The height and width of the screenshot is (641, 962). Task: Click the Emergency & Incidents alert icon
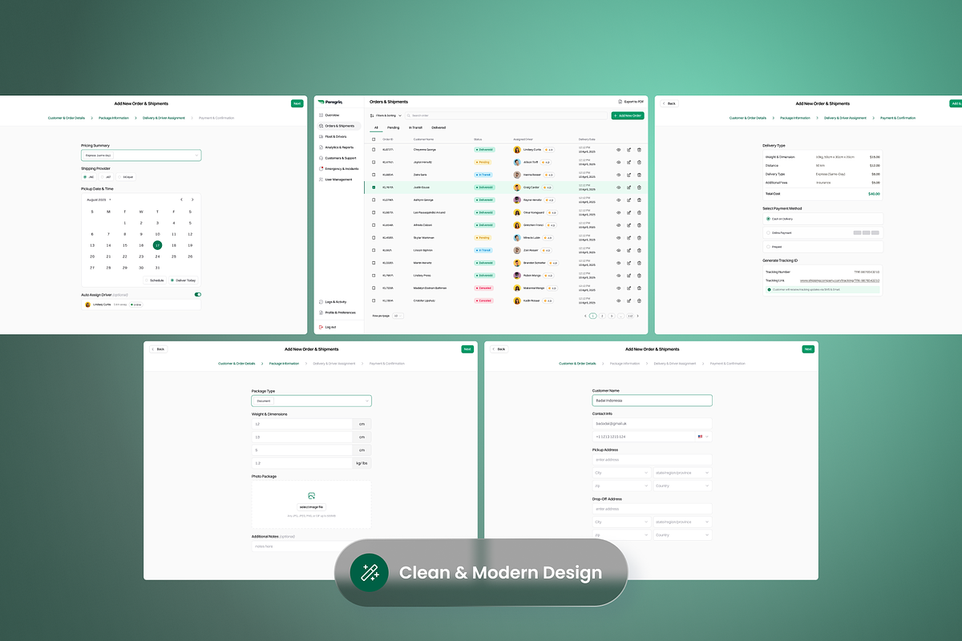[x=321, y=169]
